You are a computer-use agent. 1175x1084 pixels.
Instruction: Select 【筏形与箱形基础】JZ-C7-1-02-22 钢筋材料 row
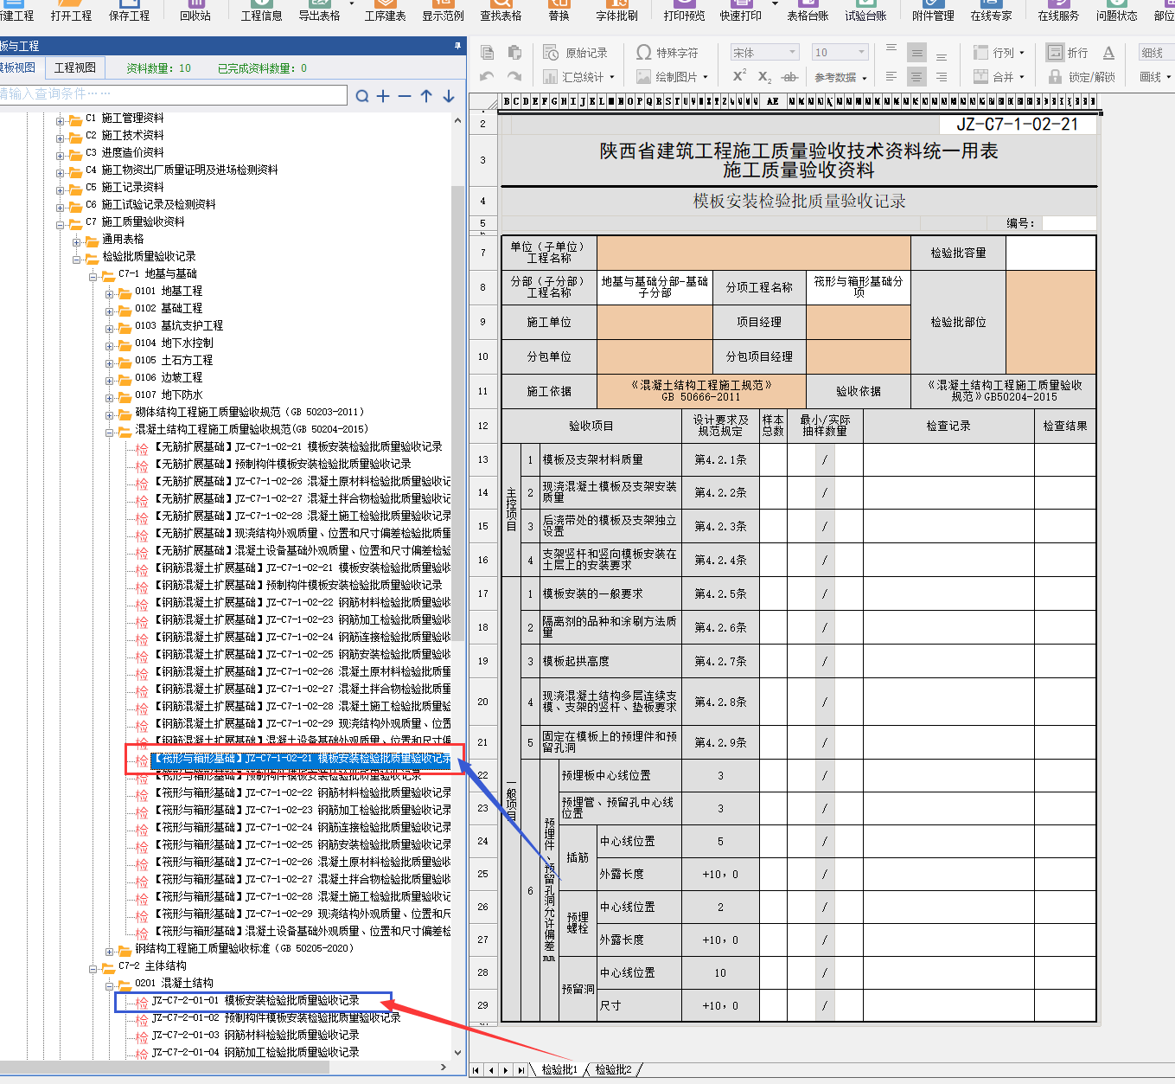pos(303,792)
